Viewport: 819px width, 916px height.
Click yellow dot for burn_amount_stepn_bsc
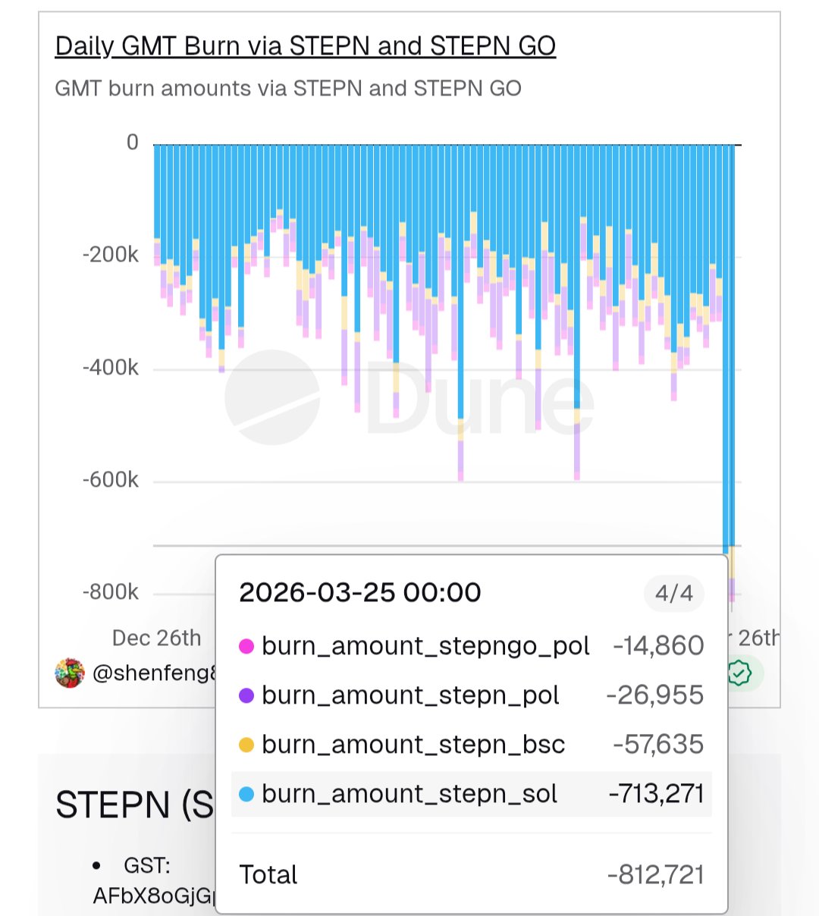(x=246, y=745)
